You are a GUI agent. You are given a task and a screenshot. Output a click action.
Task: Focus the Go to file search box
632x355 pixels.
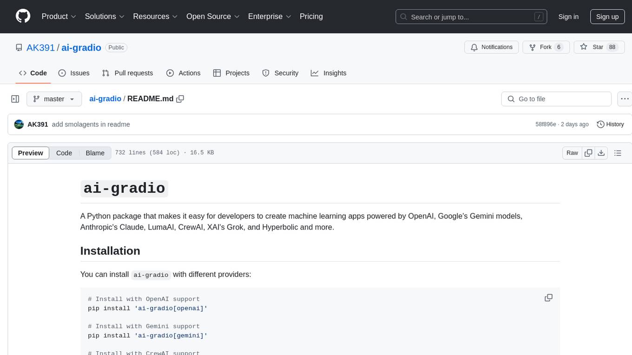coord(556,99)
